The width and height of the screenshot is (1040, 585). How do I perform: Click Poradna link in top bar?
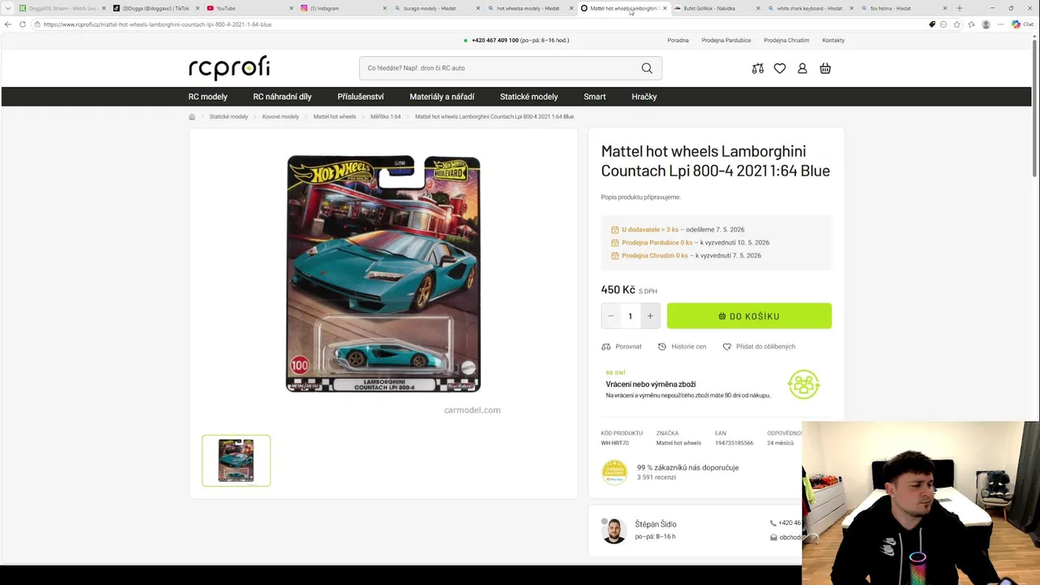coord(678,40)
